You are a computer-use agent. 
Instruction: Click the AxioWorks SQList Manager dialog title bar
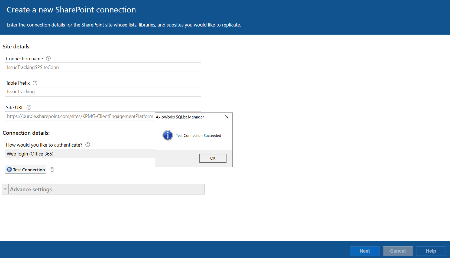coord(187,117)
